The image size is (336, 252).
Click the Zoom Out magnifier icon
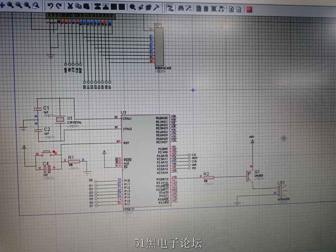click(18, 5)
